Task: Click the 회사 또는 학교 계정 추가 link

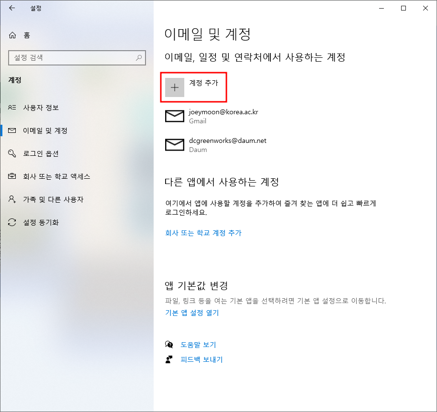Action: (x=203, y=233)
